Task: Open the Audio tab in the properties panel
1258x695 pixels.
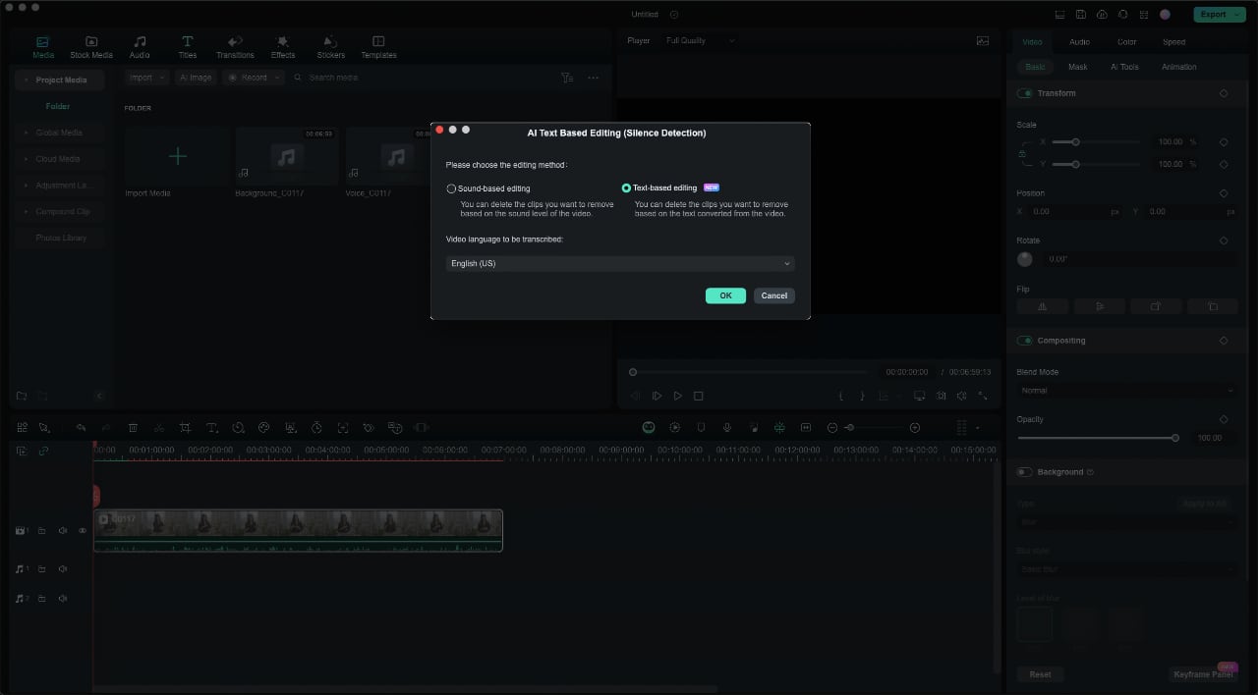Action: (x=1079, y=41)
